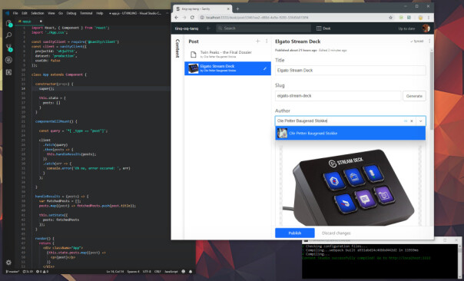Image resolution: width=464 pixels, height=281 pixels.
Task: Clear the Author field with the X
Action: point(411,121)
